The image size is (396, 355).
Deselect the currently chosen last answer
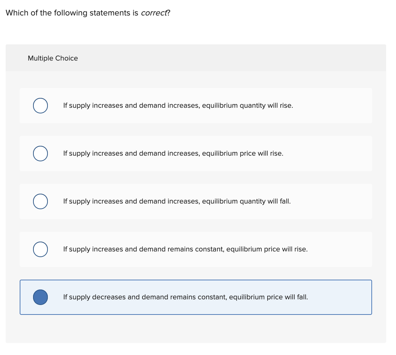point(40,297)
